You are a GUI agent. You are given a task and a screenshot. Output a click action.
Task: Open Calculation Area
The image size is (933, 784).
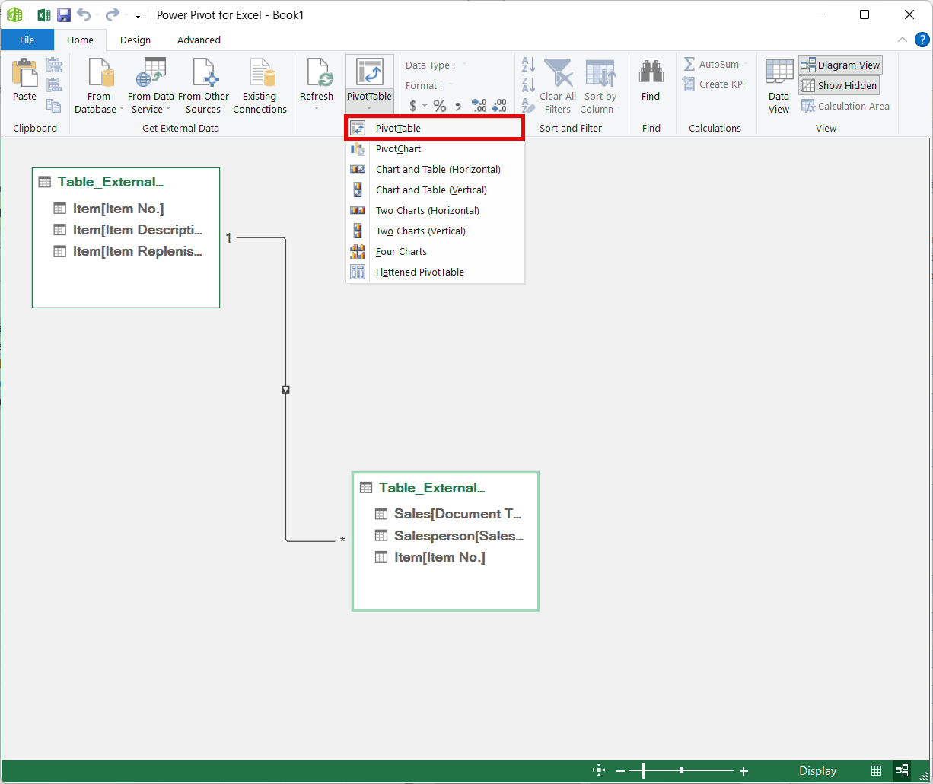pyautogui.click(x=845, y=106)
